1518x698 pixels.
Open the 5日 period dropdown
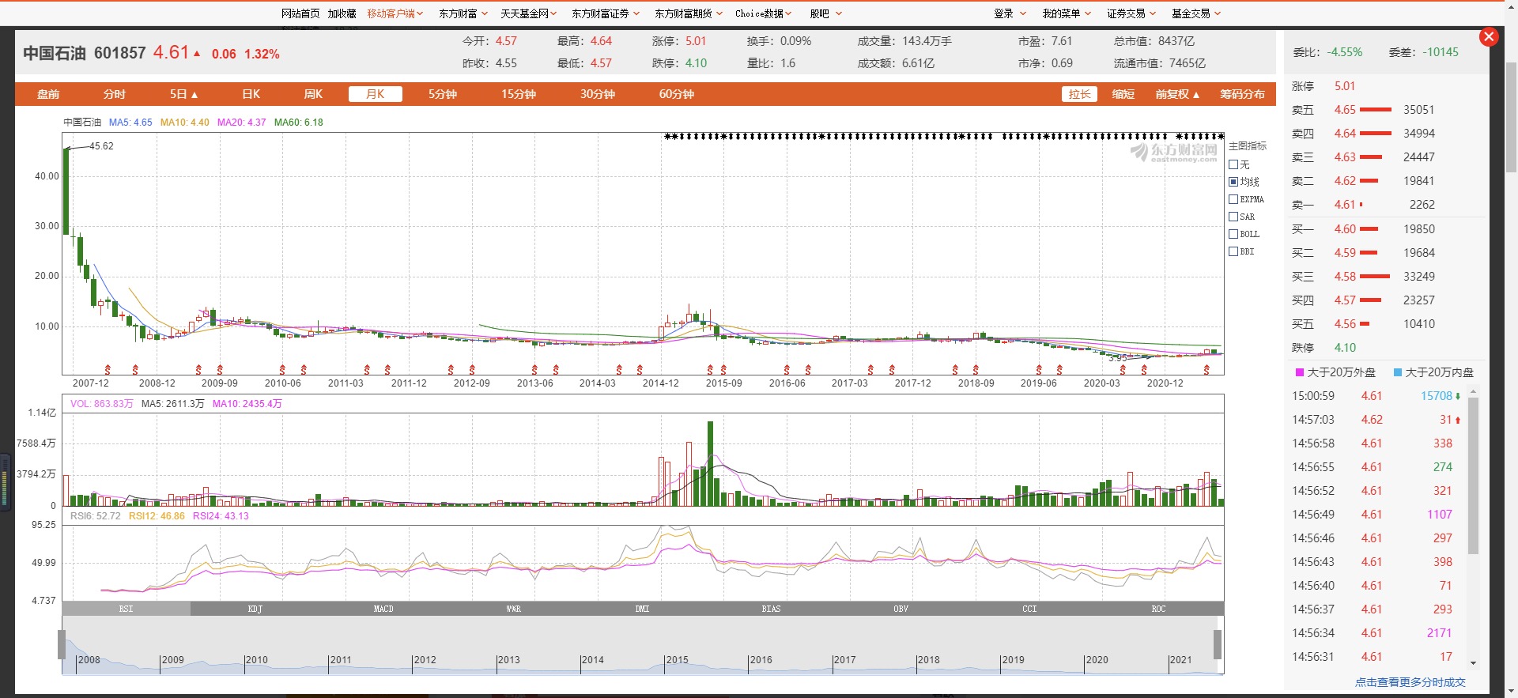pyautogui.click(x=183, y=94)
